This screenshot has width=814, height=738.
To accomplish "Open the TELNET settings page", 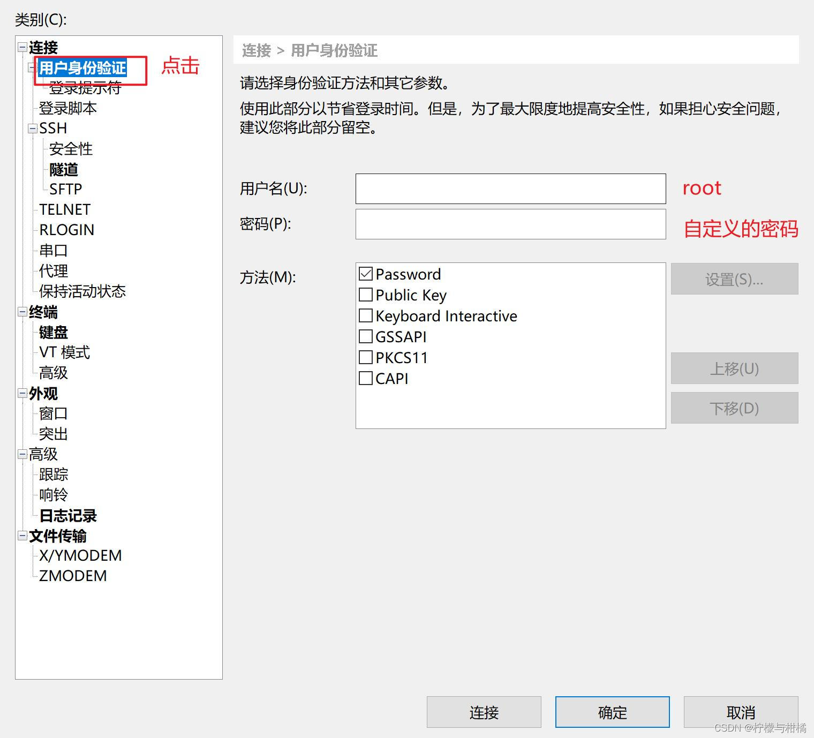I will click(x=65, y=209).
